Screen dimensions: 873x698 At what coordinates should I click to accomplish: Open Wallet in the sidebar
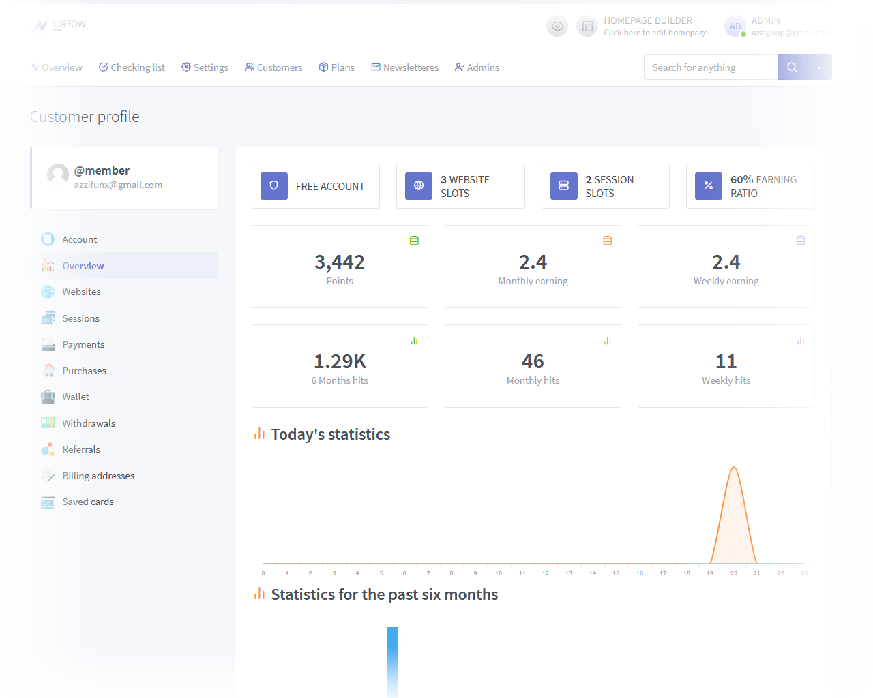click(x=124, y=397)
